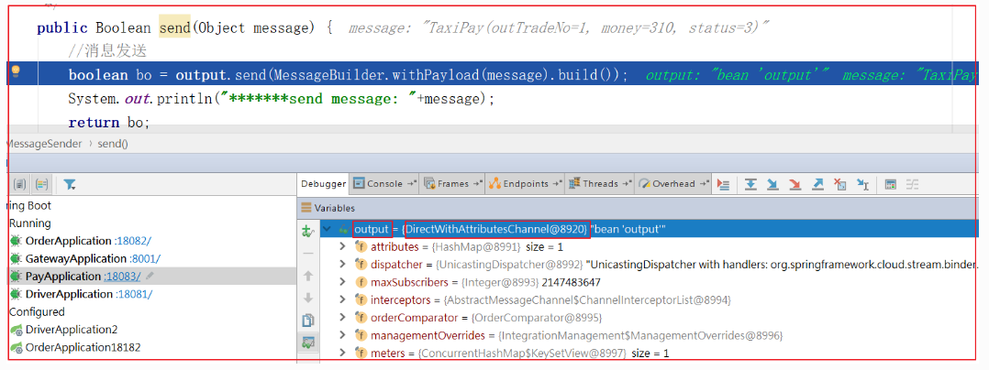This screenshot has width=989, height=370.
Task: Open the :18081/ link of DriverApplication
Action: [x=134, y=294]
